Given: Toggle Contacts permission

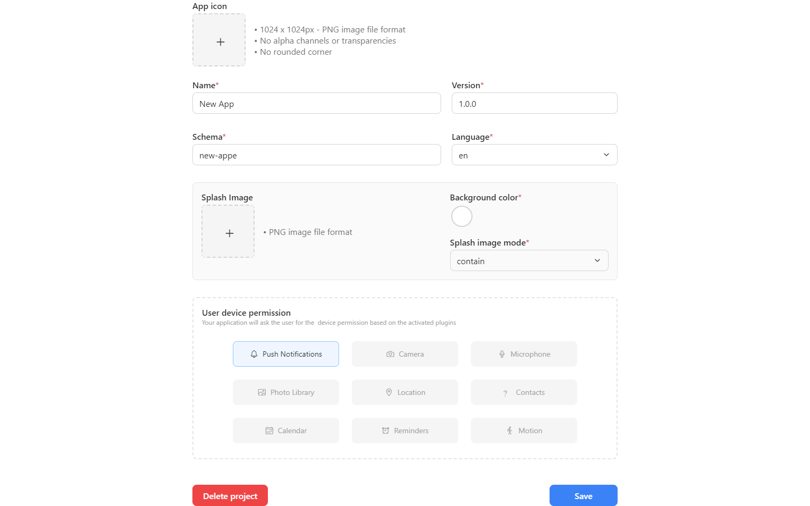Looking at the screenshot, I should tap(524, 392).
